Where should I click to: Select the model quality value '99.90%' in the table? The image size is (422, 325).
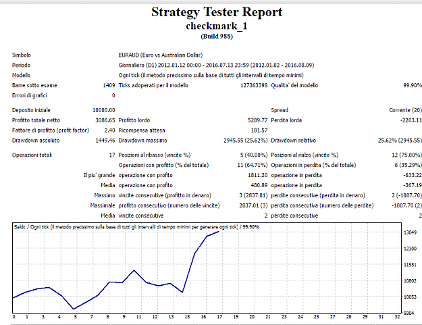pos(413,85)
